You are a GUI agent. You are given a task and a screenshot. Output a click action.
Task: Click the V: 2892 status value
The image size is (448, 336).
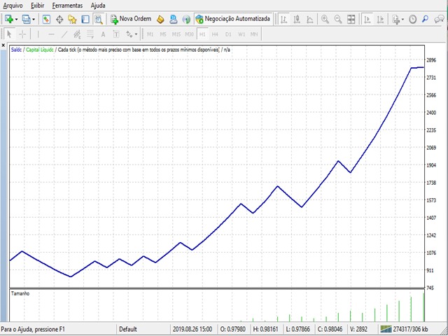(x=358, y=330)
